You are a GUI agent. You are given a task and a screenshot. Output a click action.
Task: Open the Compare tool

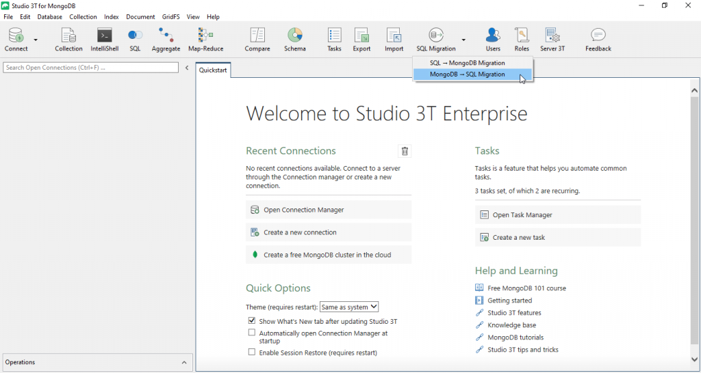[257, 40]
